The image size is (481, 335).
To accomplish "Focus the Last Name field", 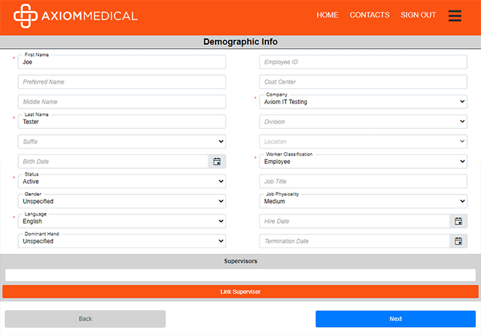I will [122, 122].
